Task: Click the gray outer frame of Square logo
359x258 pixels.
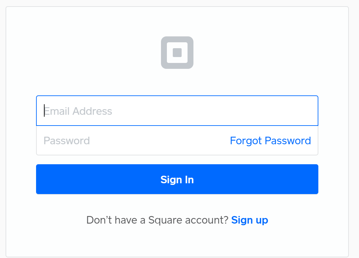Action: [164, 52]
